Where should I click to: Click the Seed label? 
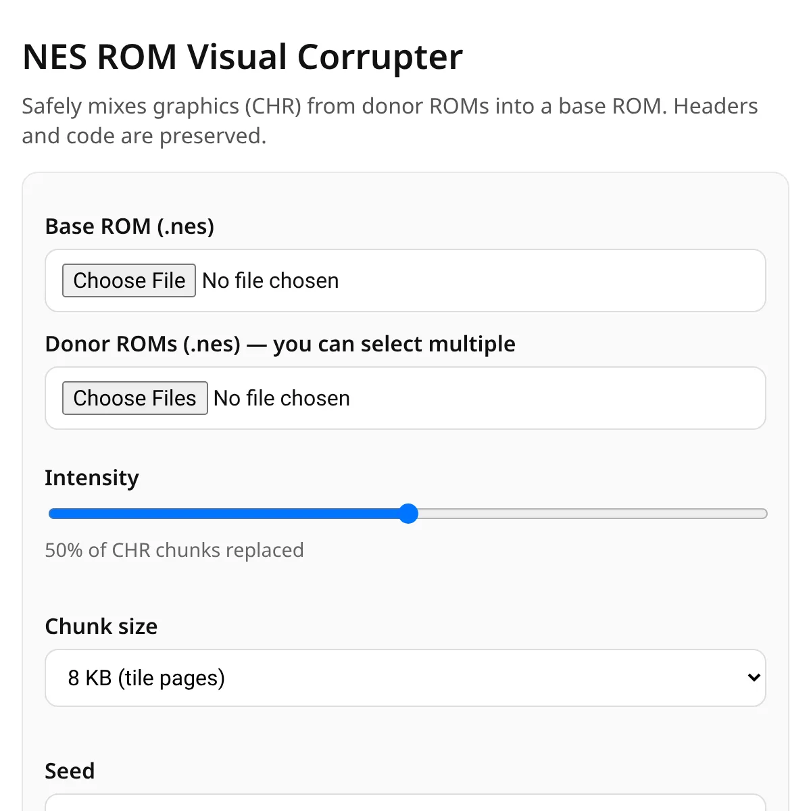point(70,770)
